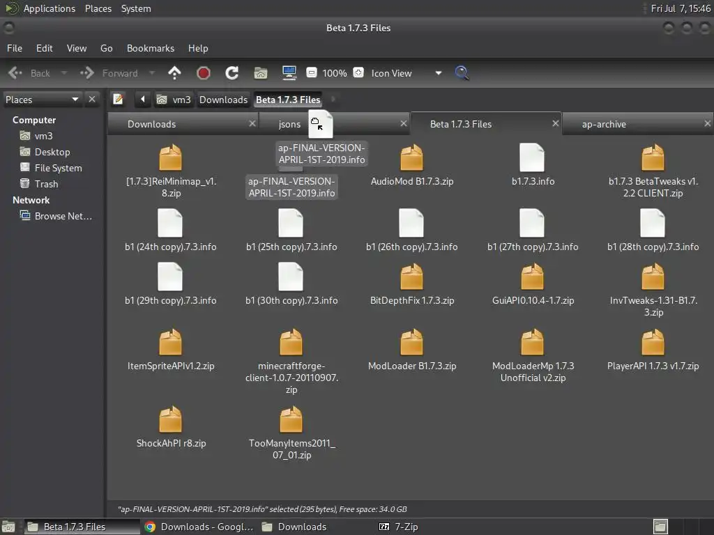This screenshot has height=535, width=714.
Task: Zoom in with the plus icon
Action: click(x=358, y=72)
